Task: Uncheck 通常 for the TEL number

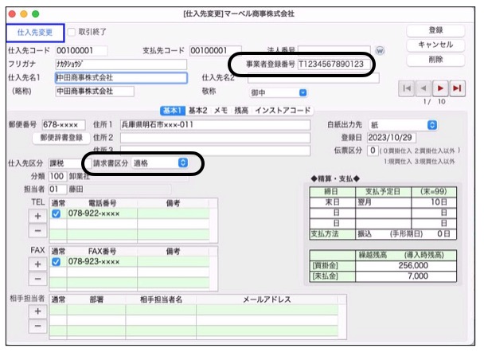Action: (57, 214)
